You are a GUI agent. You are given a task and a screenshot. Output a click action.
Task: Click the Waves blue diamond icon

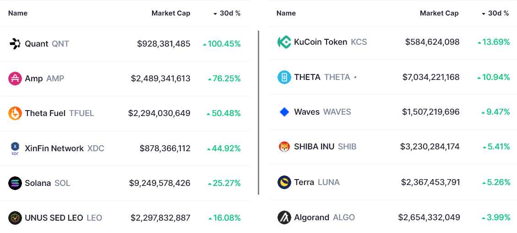(284, 112)
